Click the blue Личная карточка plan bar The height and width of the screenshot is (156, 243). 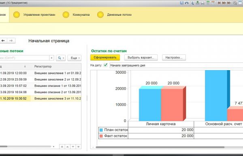(150, 105)
